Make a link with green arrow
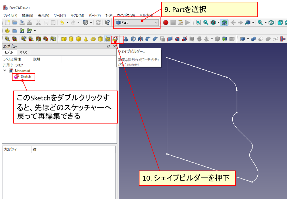Screen dimensions: 288x200 pyautogui.click(x=22, y=31)
